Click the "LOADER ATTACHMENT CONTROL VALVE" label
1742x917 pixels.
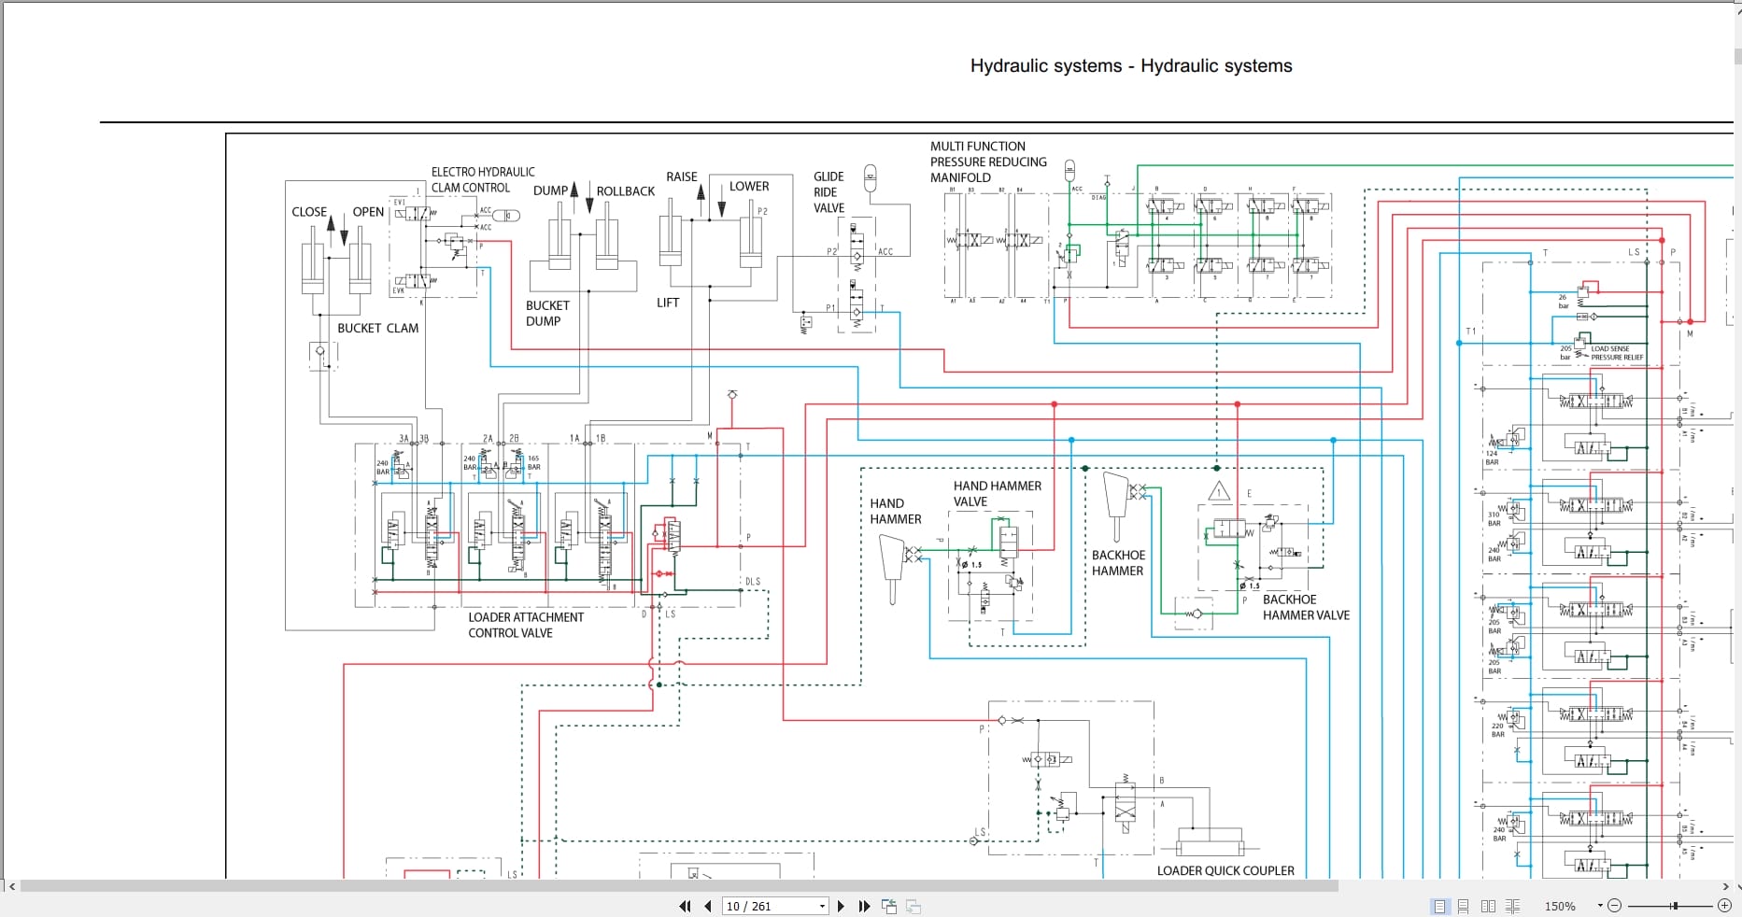point(526,625)
